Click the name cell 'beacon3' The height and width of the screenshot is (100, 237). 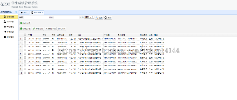46,50
